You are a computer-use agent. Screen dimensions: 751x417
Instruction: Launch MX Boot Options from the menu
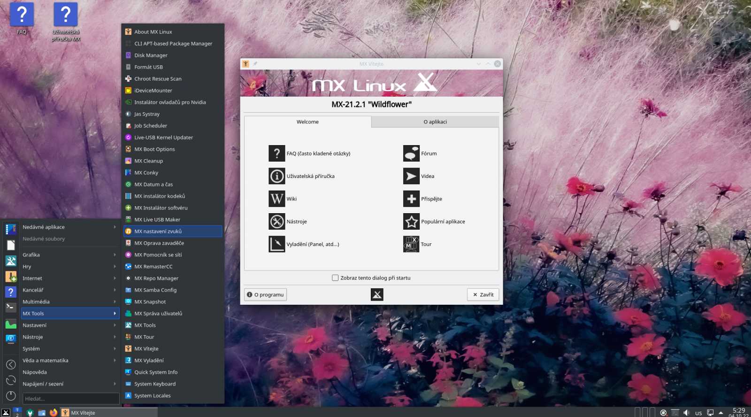click(x=173, y=149)
